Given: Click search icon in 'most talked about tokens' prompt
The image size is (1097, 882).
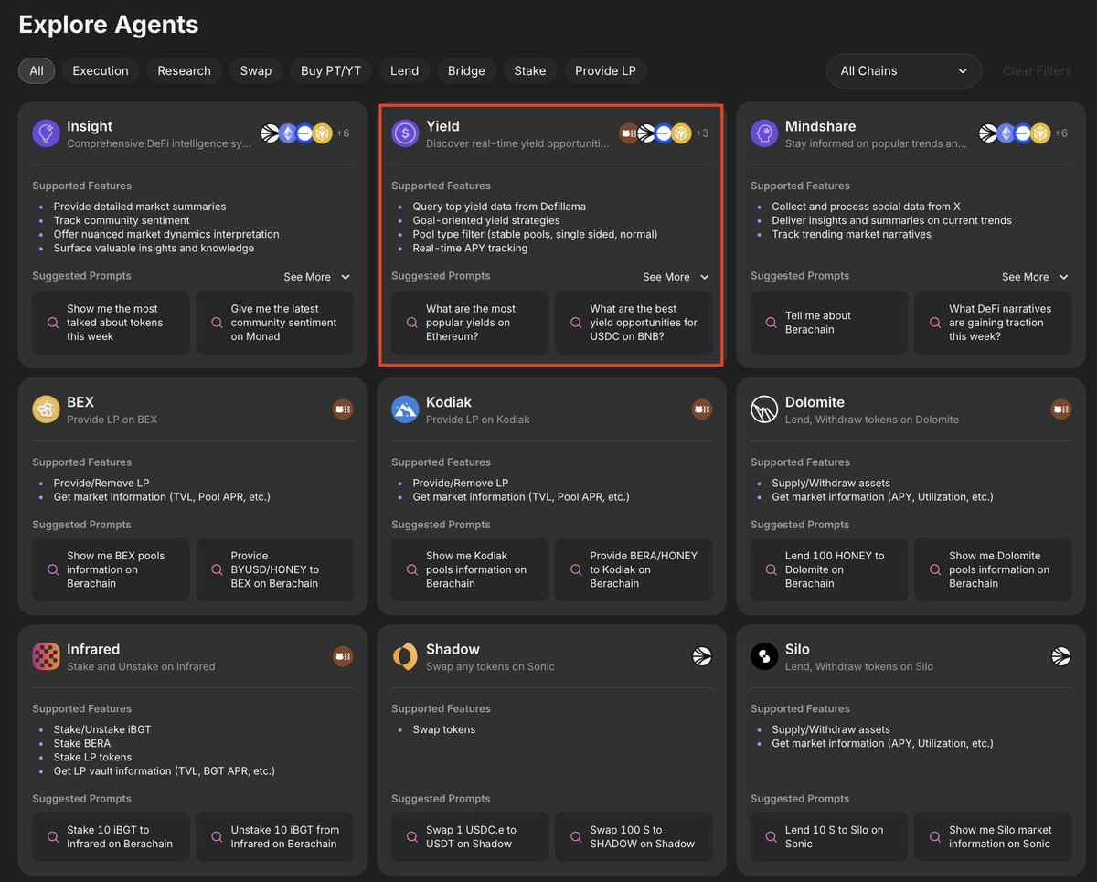Looking at the screenshot, I should coord(52,323).
